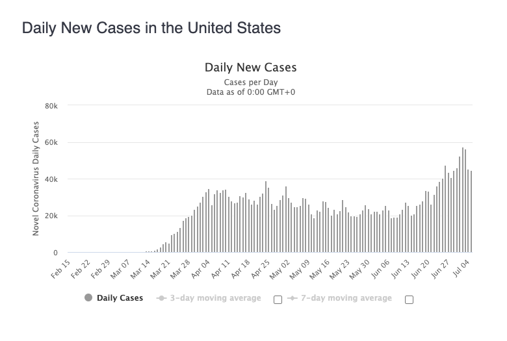Image resolution: width=507 pixels, height=341 pixels.
Task: Toggle the Daily Cases legend label
Action: coord(119,298)
